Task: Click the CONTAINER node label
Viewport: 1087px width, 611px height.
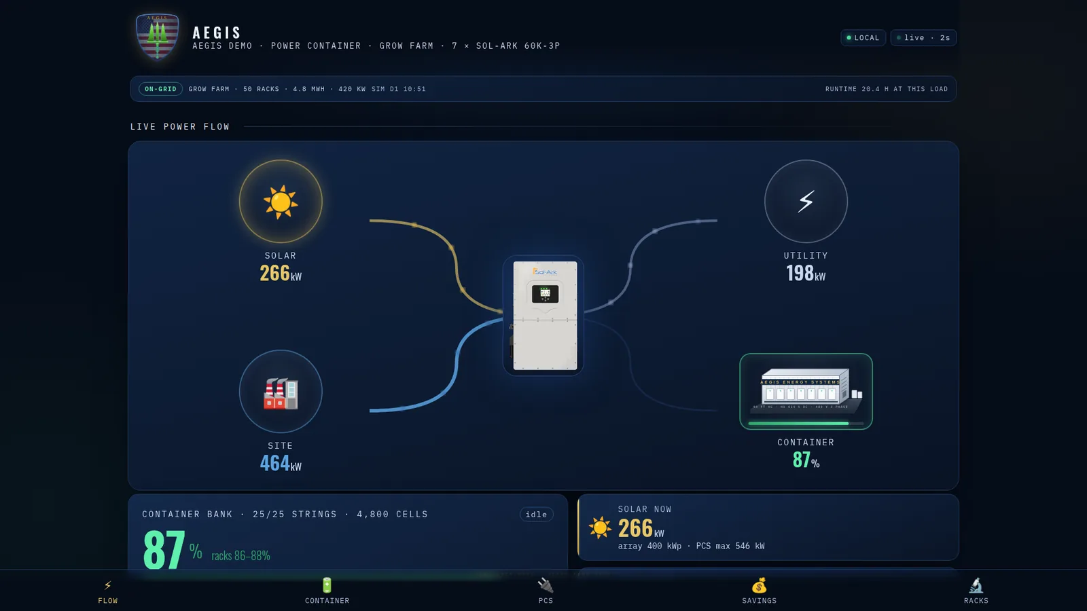Action: [x=806, y=443]
